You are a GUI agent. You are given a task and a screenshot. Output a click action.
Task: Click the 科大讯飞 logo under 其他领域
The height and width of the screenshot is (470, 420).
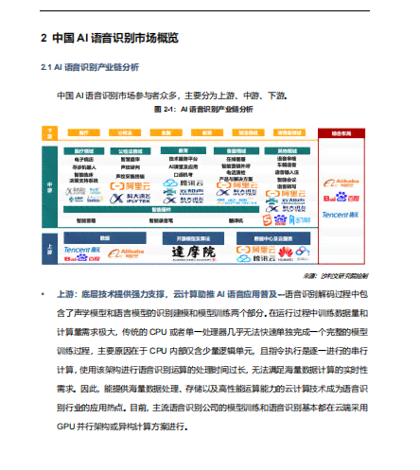coord(286,209)
